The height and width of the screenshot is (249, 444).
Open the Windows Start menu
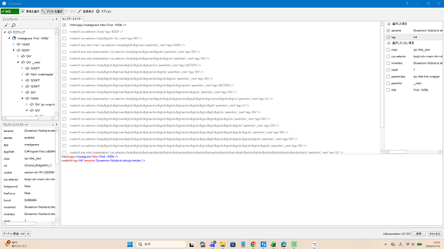coord(130,244)
